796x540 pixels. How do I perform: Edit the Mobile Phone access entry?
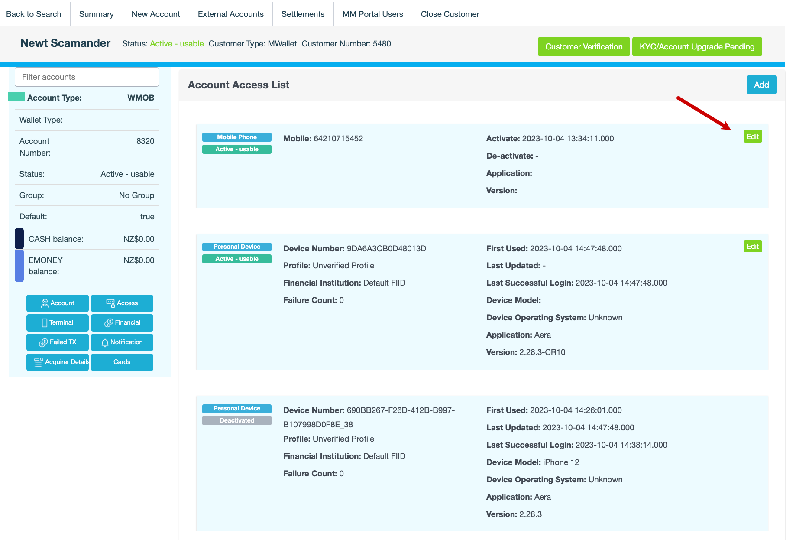[752, 137]
